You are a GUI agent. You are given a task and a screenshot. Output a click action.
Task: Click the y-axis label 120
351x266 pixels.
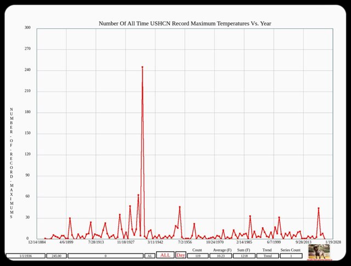27,154
